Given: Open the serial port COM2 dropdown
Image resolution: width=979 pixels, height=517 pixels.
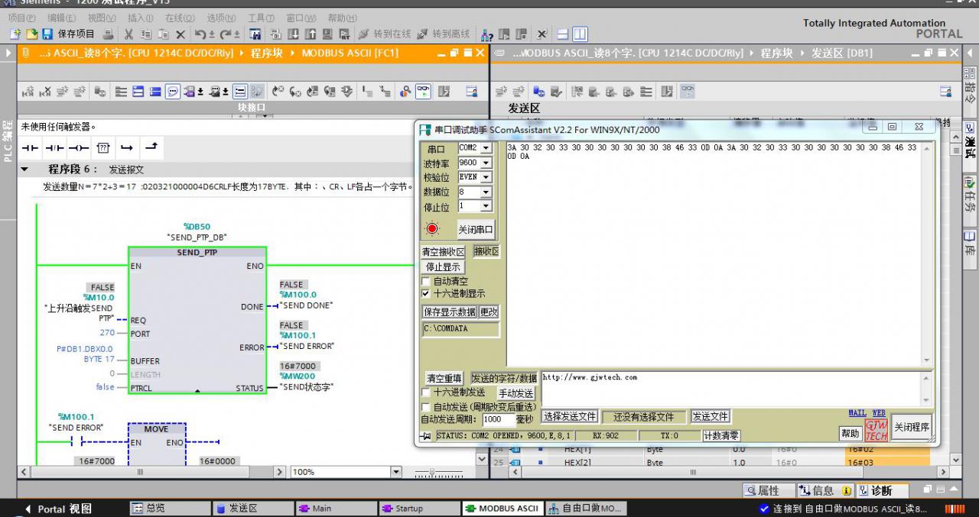Looking at the screenshot, I should tap(485, 148).
